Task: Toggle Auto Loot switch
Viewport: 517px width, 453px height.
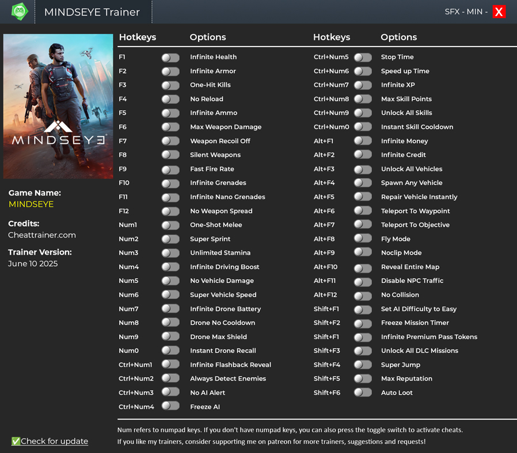Action: [363, 392]
